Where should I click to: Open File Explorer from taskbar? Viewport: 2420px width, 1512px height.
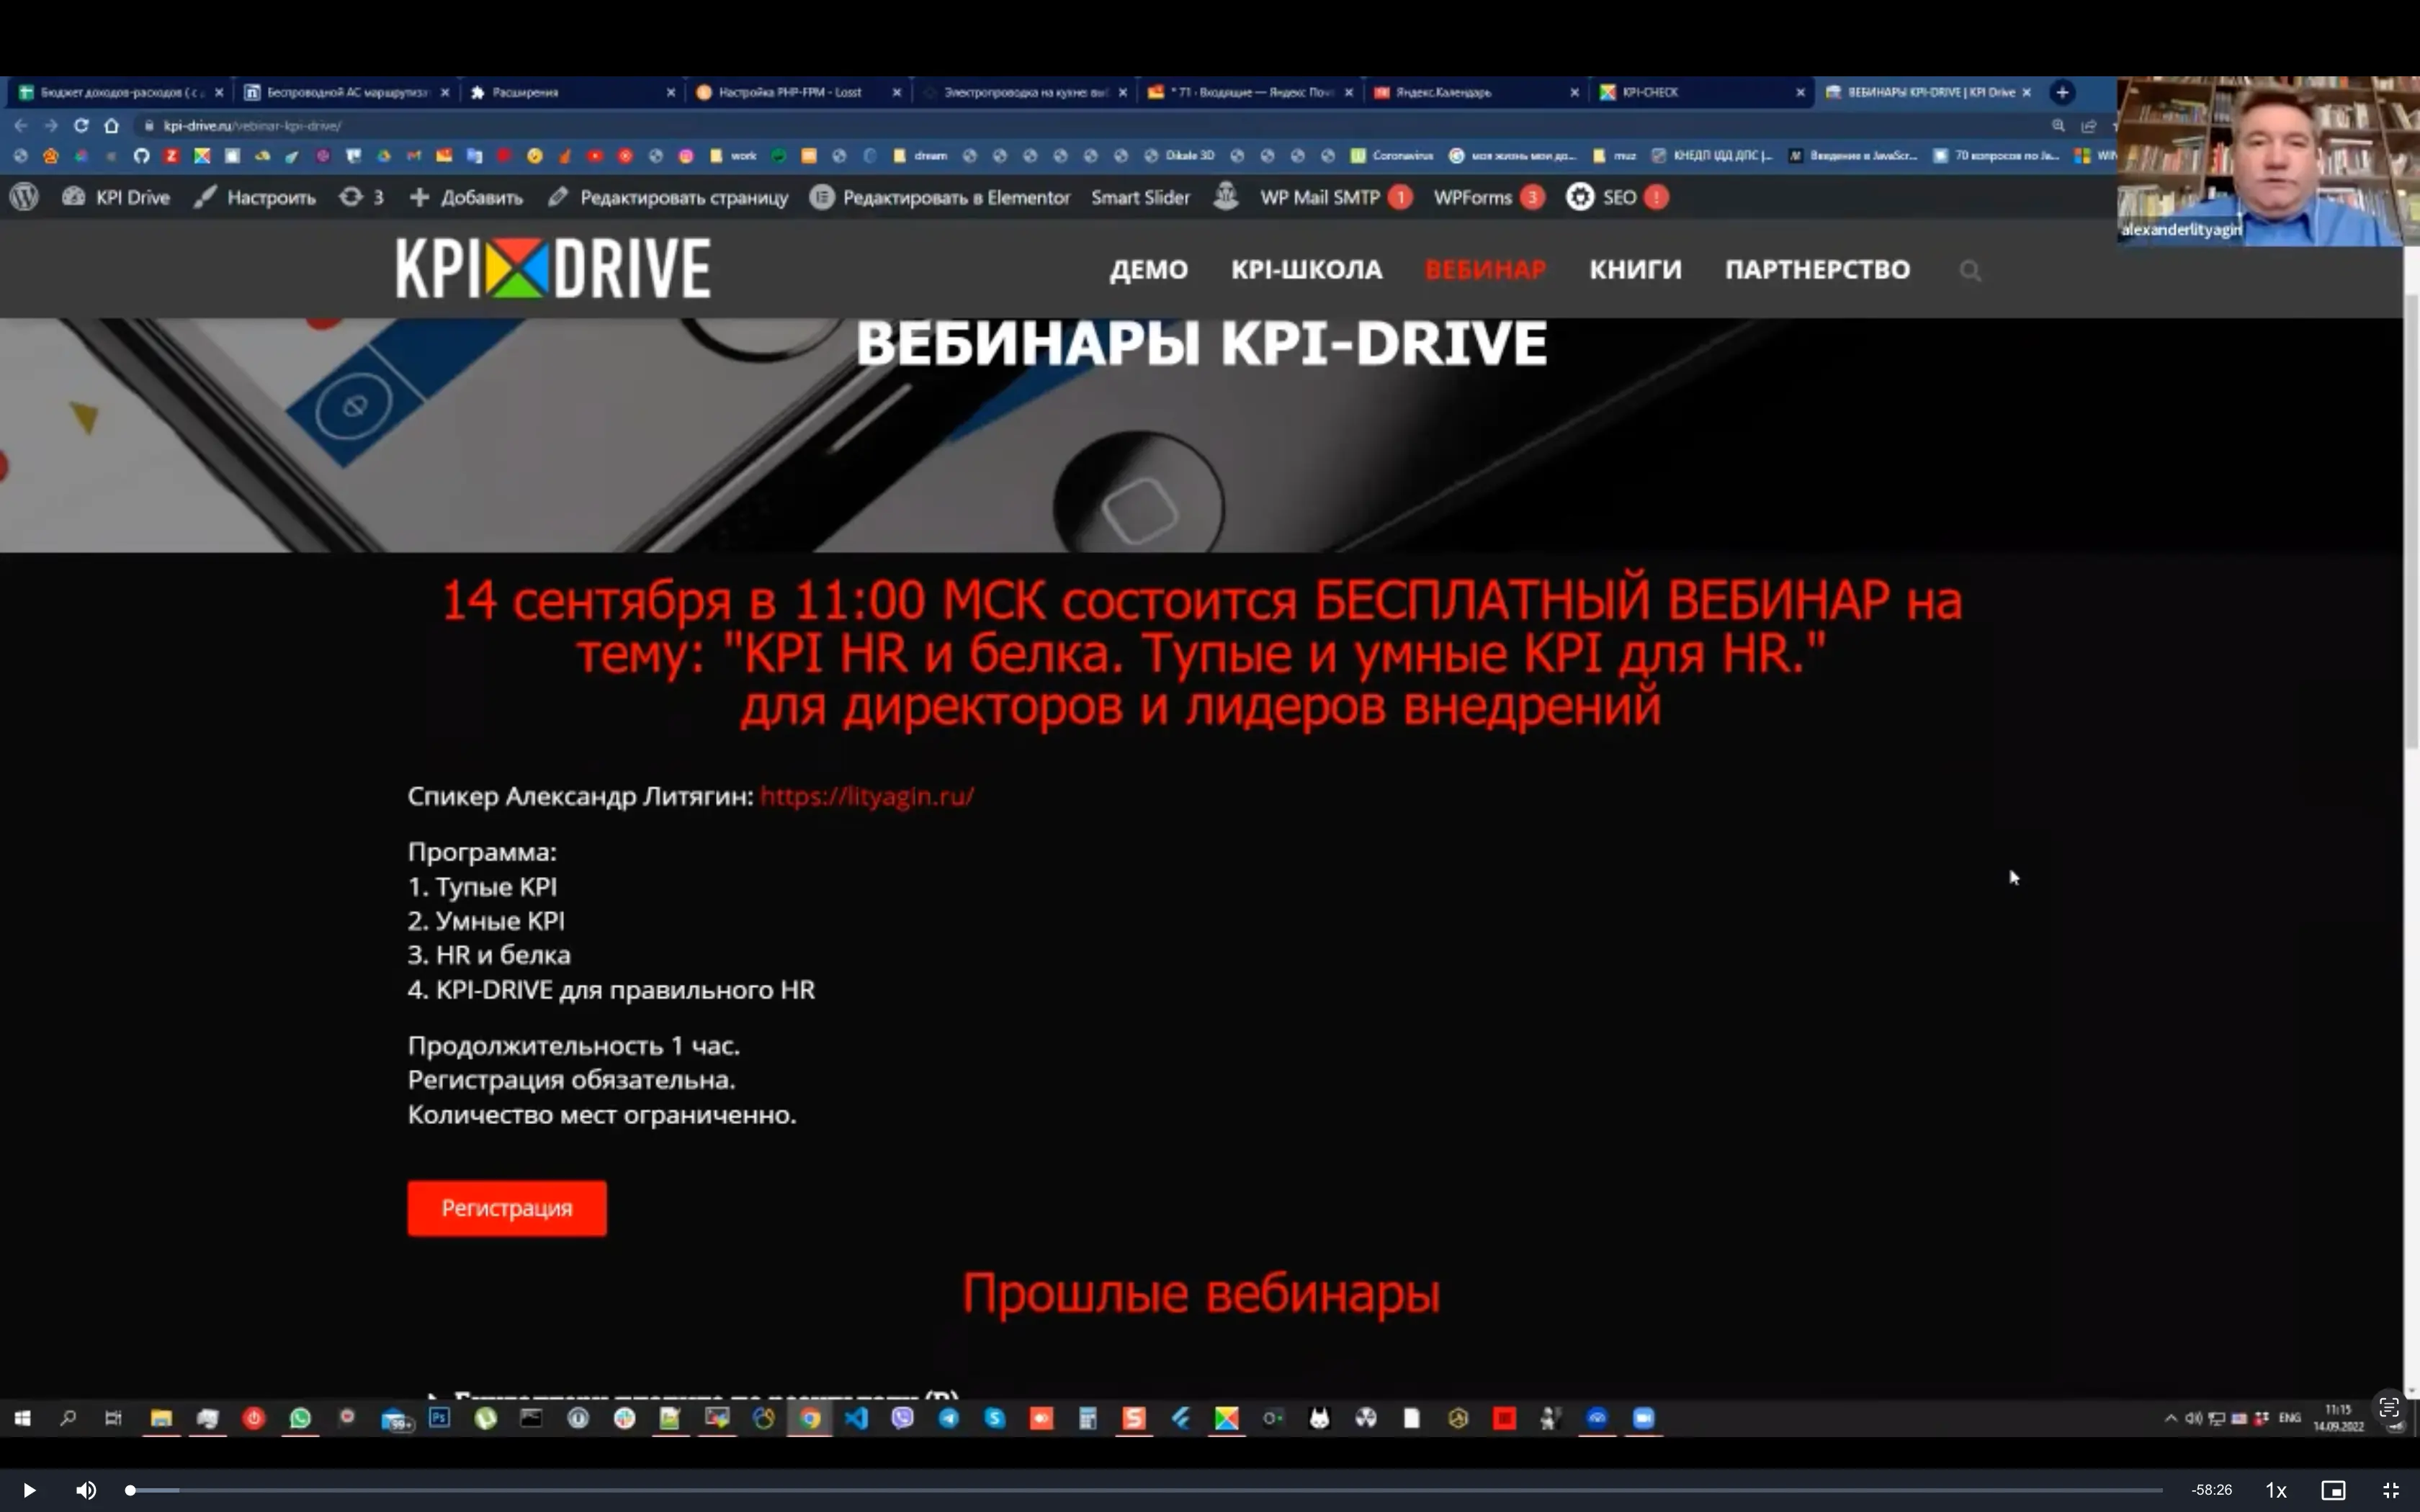(x=161, y=1418)
